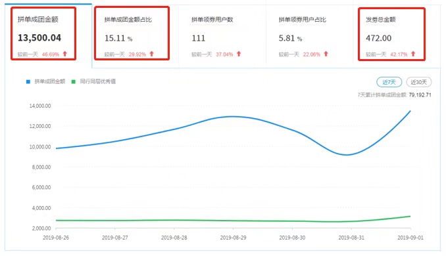Viewport: 446px width, 256px height.
Task: Click red up arrow beside 29.92%
Action: 151,54
